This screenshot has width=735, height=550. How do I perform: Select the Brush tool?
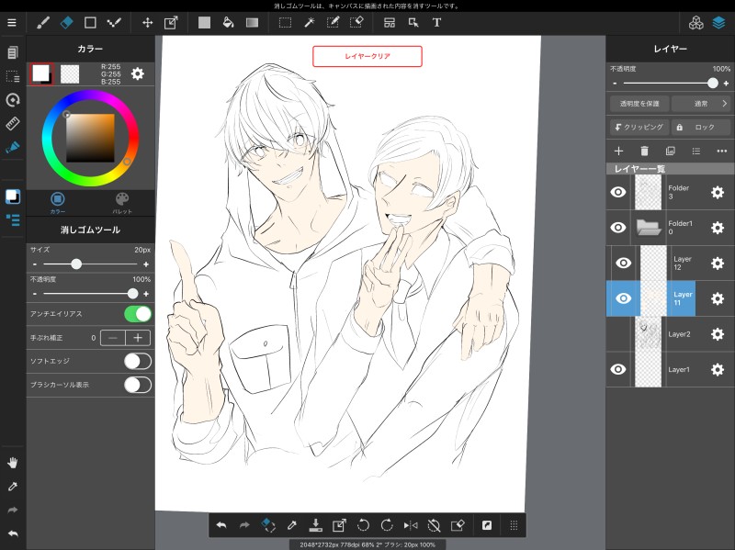(43, 22)
